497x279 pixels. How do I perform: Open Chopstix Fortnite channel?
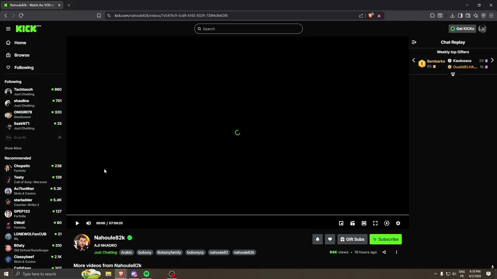(33, 168)
